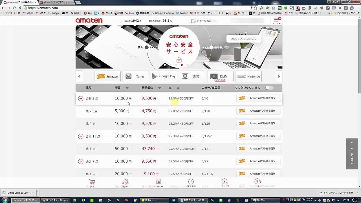361x203 pixels.
Task: Select the Nintendo category tab
Action: click(248, 76)
